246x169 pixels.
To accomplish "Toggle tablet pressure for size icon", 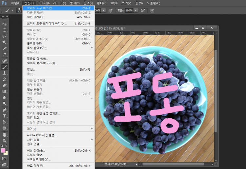I will pos(152,10).
